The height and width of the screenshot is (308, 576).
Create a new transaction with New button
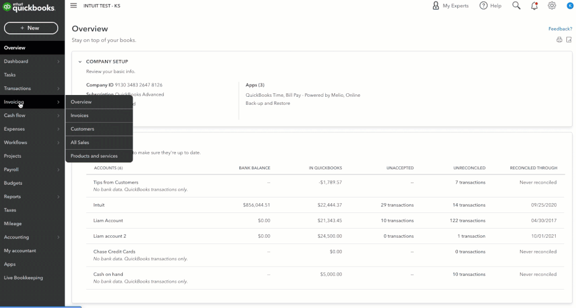(31, 28)
